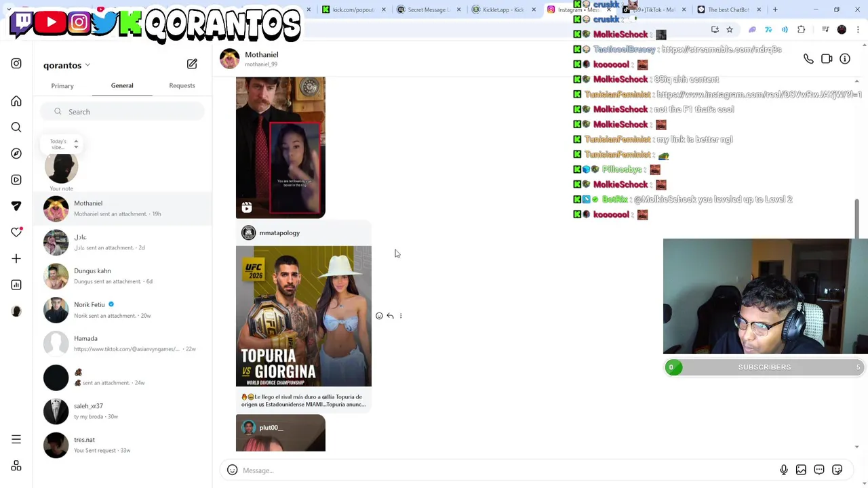This screenshot has width=868, height=488.
Task: Attach a photo via image icon
Action: [x=802, y=470]
